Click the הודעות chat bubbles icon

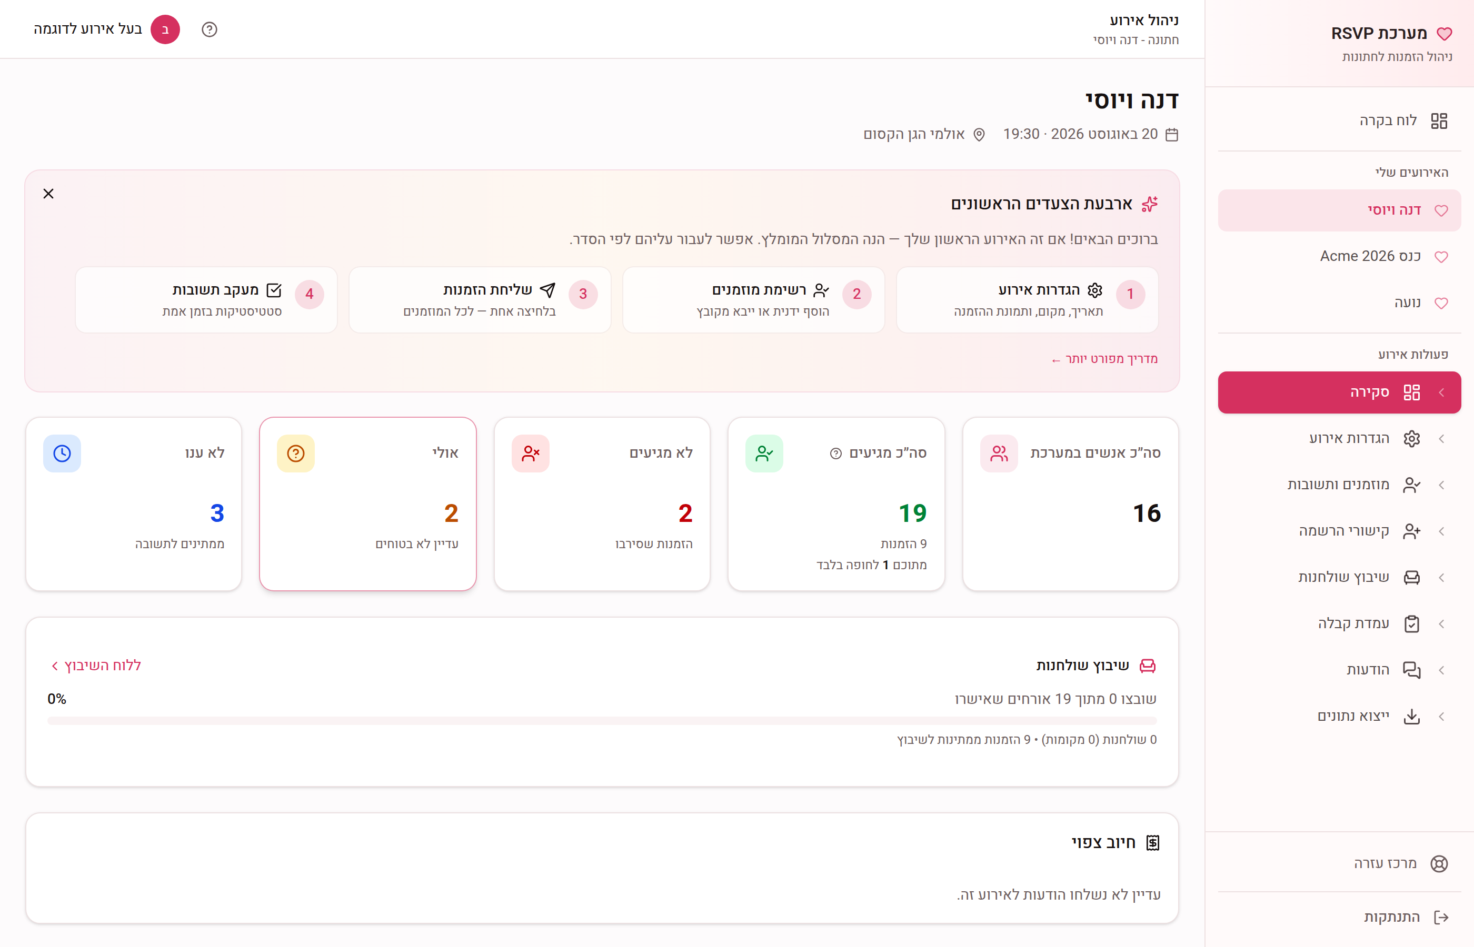click(x=1411, y=670)
